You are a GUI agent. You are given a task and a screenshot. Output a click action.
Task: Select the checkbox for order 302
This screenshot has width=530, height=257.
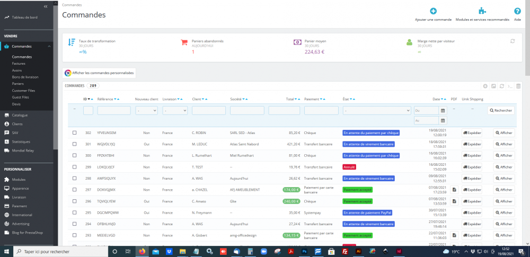pyautogui.click(x=74, y=133)
